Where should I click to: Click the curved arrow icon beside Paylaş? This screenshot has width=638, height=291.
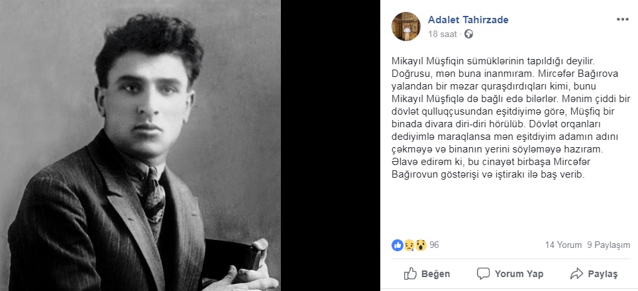click(x=576, y=274)
